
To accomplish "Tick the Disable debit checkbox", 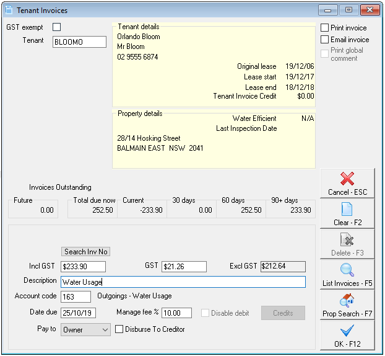I will [205, 313].
